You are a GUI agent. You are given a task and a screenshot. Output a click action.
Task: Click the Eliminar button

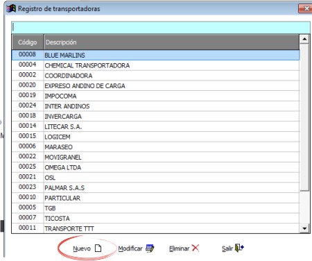(x=184, y=249)
